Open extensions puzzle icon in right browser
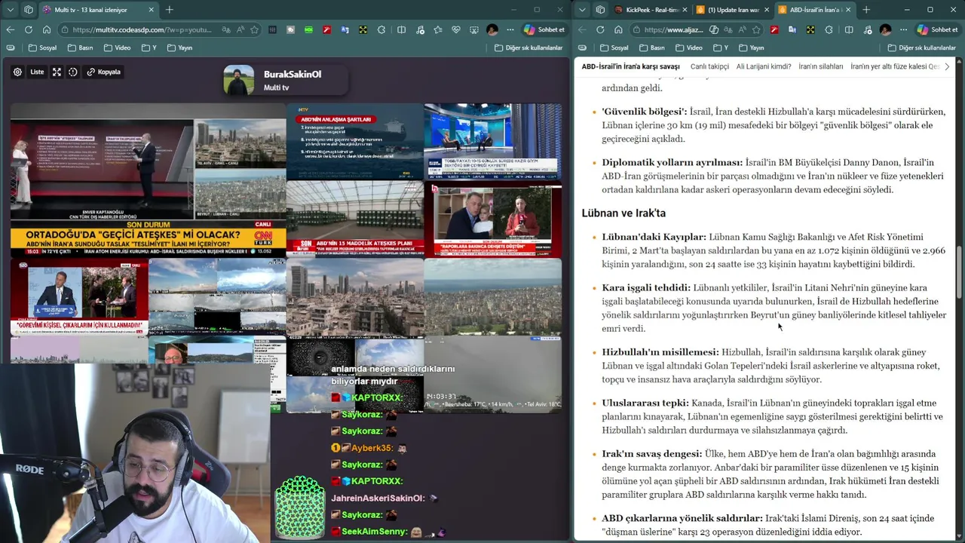Image resolution: width=965 pixels, height=543 pixels. tap(829, 29)
